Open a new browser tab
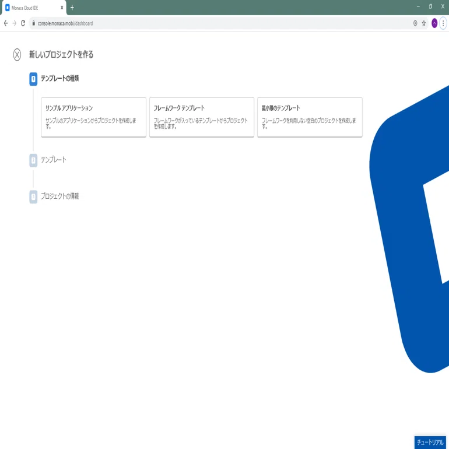 click(72, 8)
